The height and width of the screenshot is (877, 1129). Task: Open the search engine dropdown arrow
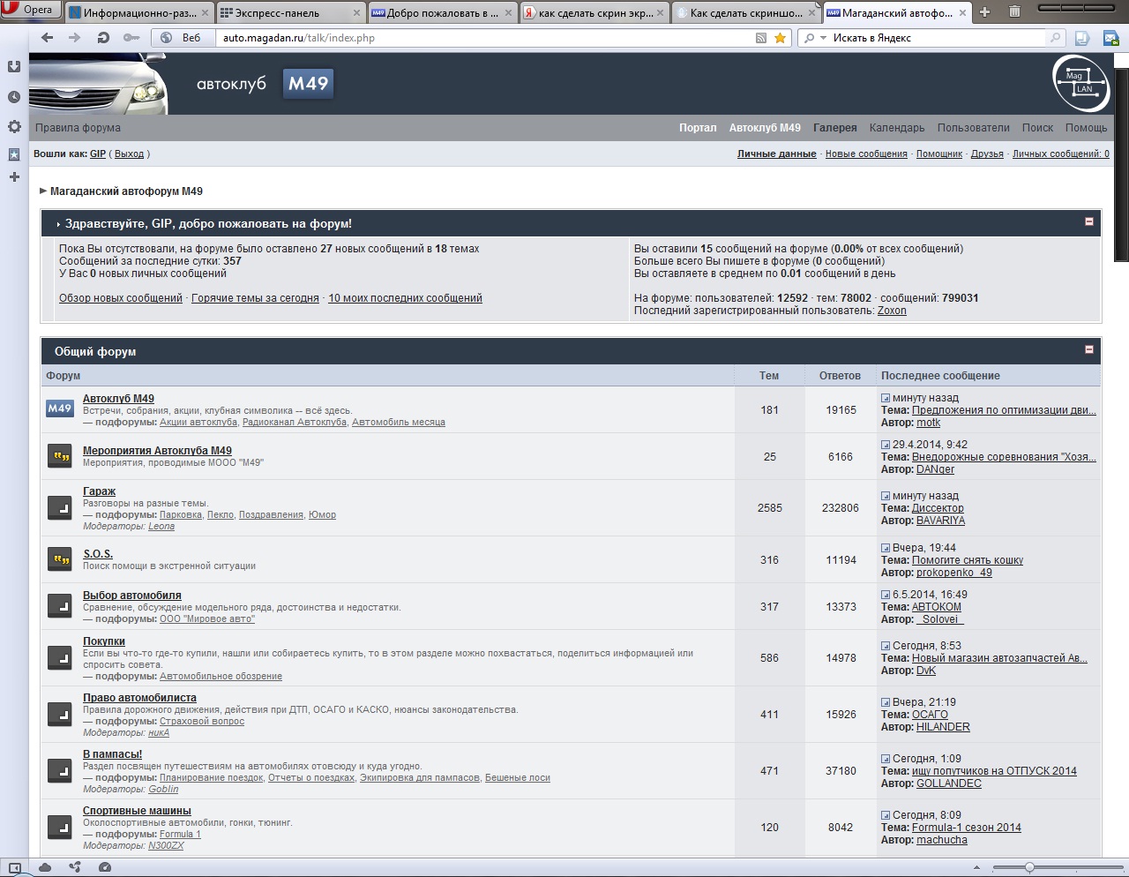tap(823, 38)
